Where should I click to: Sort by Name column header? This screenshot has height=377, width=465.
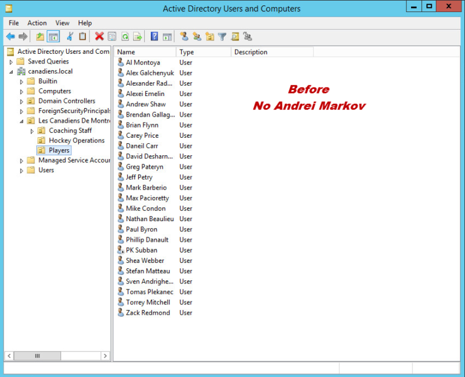click(x=145, y=52)
